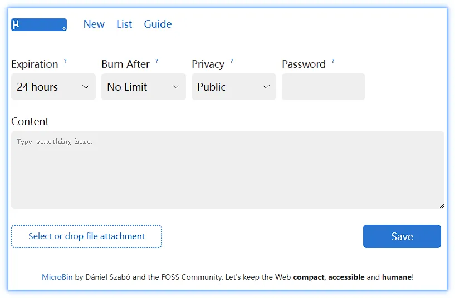Click the Expiration field label

point(35,64)
